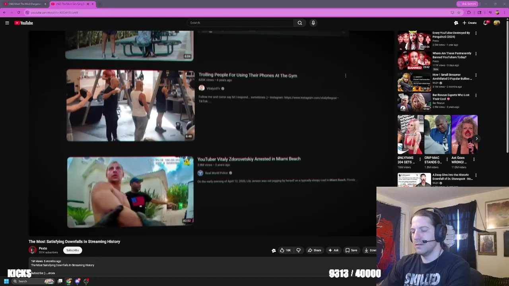The height and width of the screenshot is (286, 509).
Task: Click the Ask Gemini button
Action: 467,4
